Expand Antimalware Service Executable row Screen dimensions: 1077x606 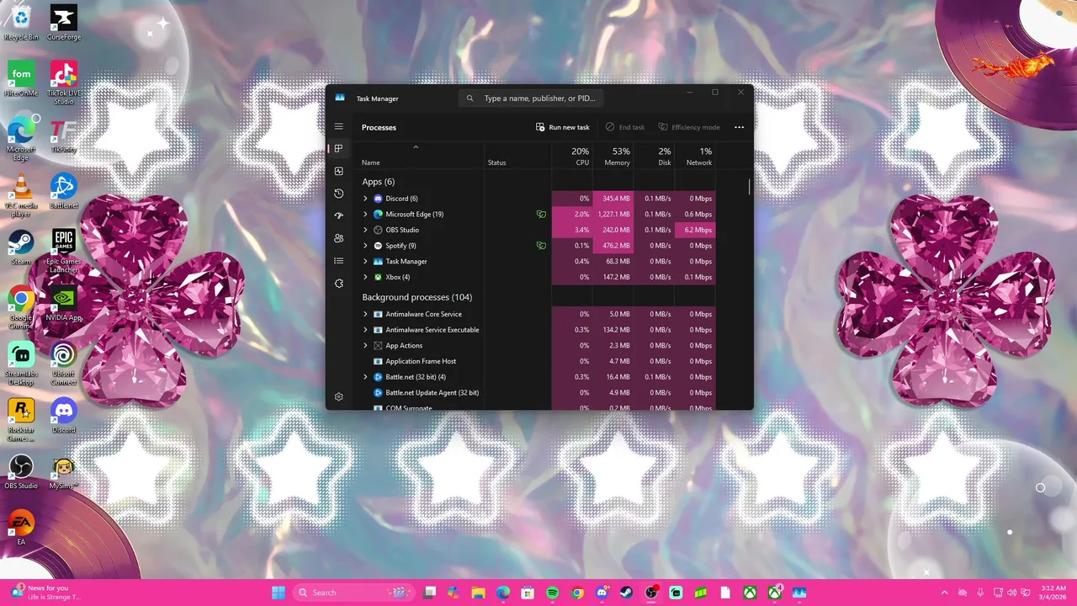pyautogui.click(x=365, y=330)
